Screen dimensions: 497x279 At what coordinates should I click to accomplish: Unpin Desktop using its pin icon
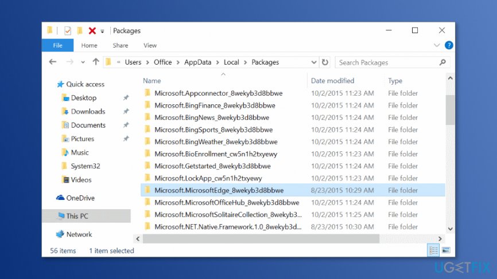[x=126, y=97]
